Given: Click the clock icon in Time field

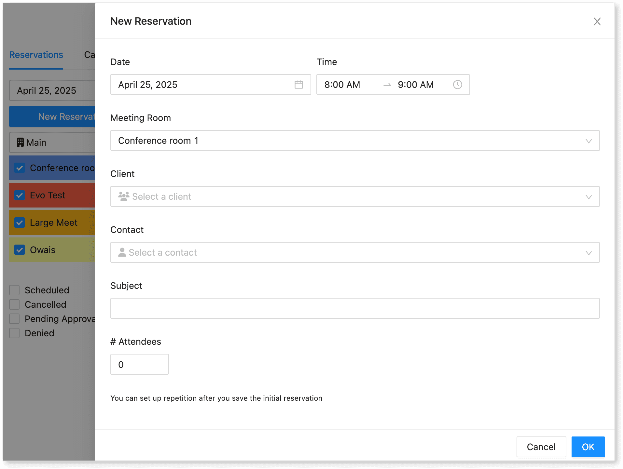Looking at the screenshot, I should coord(457,85).
